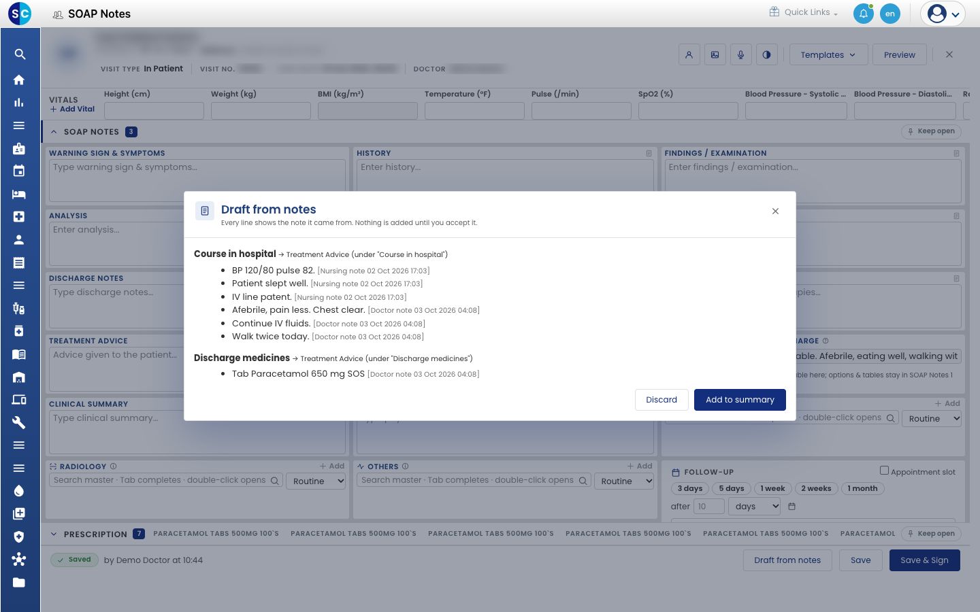This screenshot has width=980, height=612.
Task: Open the notifications bell
Action: (x=864, y=14)
